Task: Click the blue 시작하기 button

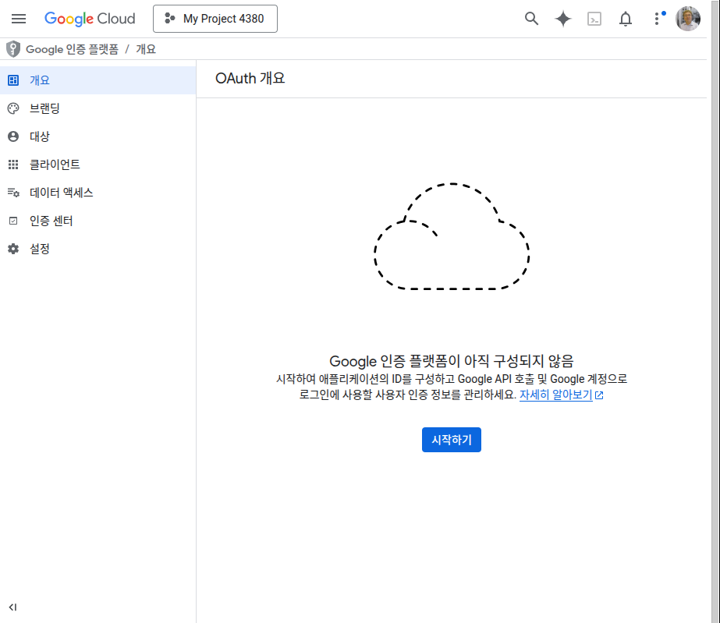Action: [x=452, y=440]
